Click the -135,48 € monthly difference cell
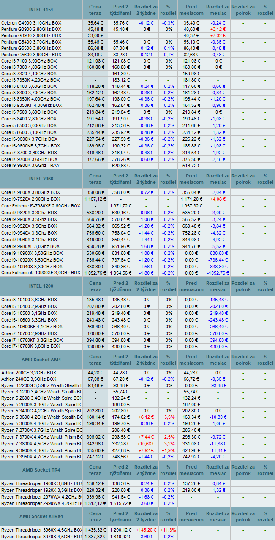The image size is (275, 540). pyautogui.click(x=218, y=300)
